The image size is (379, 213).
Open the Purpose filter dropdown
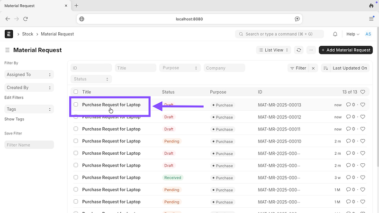(x=180, y=68)
